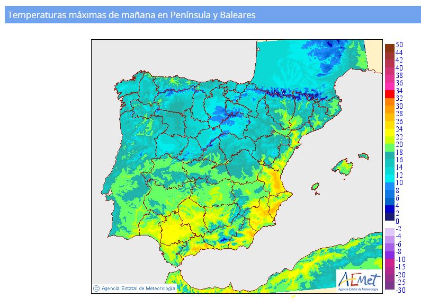The image size is (421, 306).
Task: Click the darkest navy swatch above 0
Action: click(389, 216)
